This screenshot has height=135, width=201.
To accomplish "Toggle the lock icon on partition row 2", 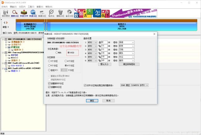I will click(x=100, y=46).
